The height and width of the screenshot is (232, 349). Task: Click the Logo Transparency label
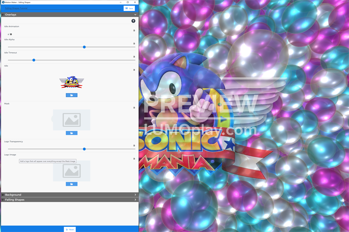pos(13,142)
